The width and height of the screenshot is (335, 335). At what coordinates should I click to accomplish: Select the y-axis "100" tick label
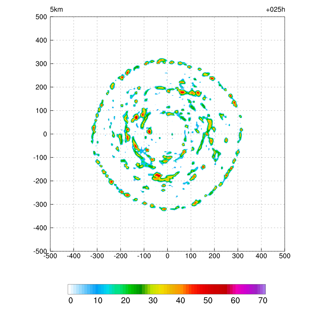(41, 111)
